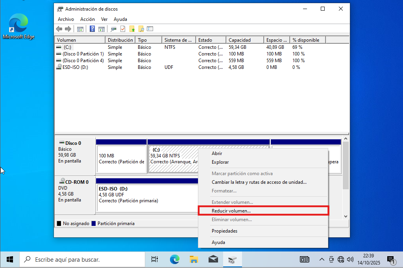Click the blue question mark Help icon
The height and width of the screenshot is (268, 403).
click(92, 29)
